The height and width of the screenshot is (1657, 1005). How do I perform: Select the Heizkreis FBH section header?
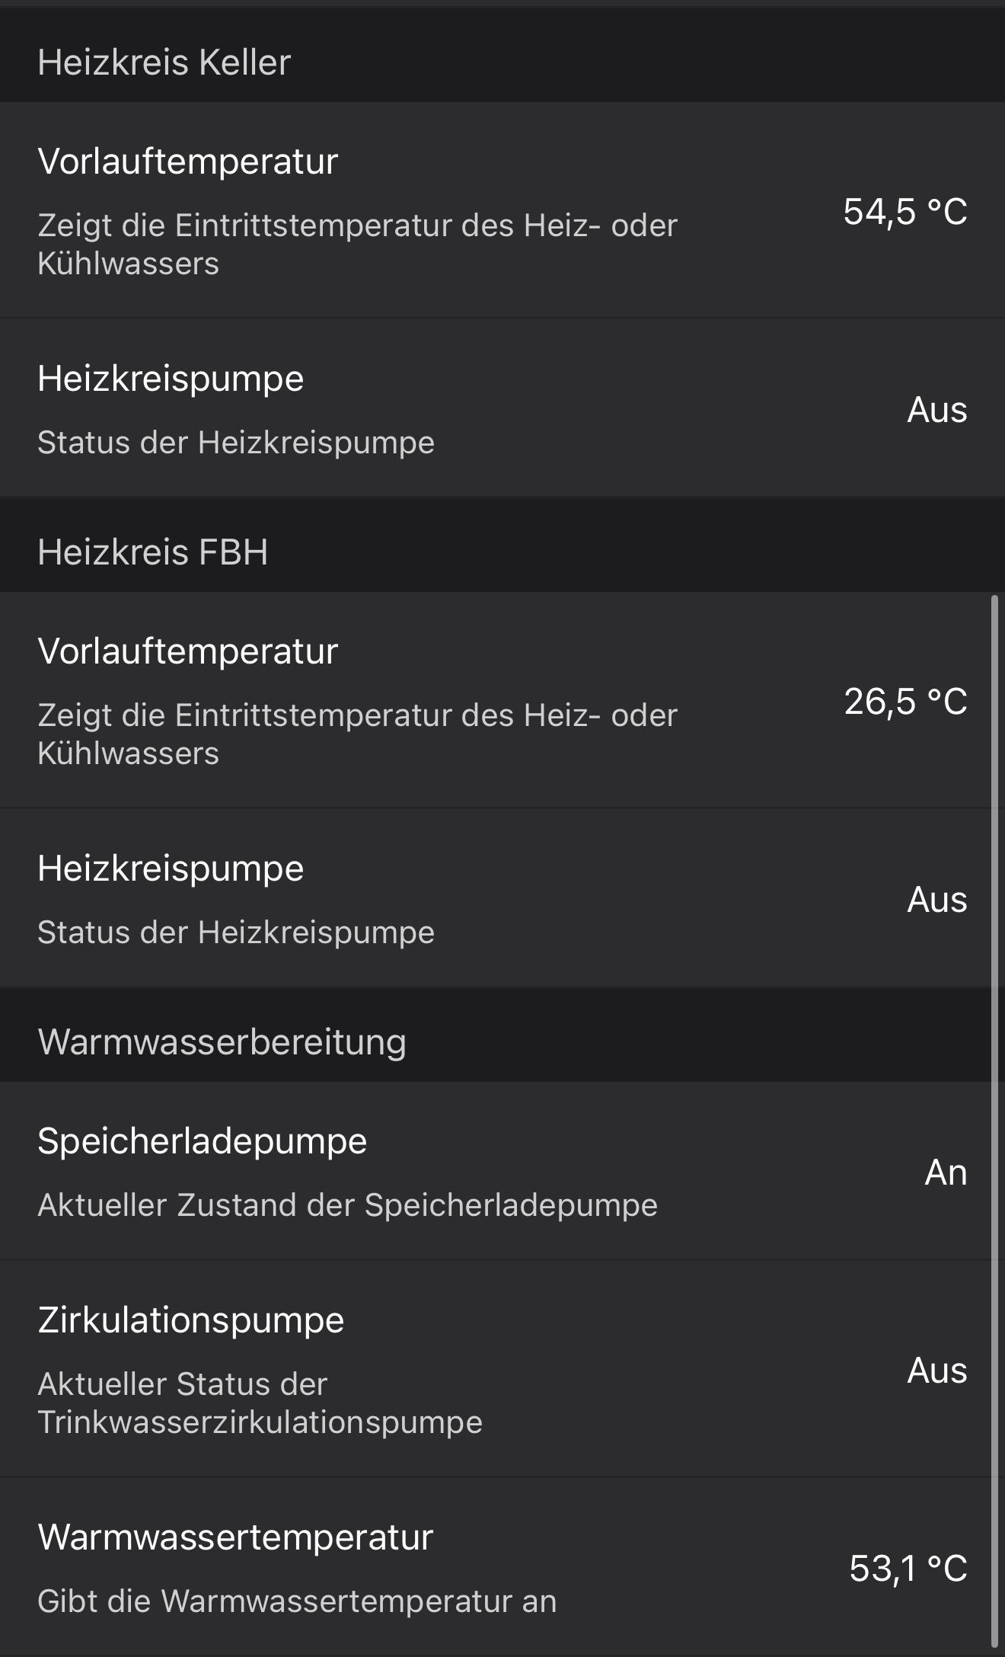(x=152, y=552)
